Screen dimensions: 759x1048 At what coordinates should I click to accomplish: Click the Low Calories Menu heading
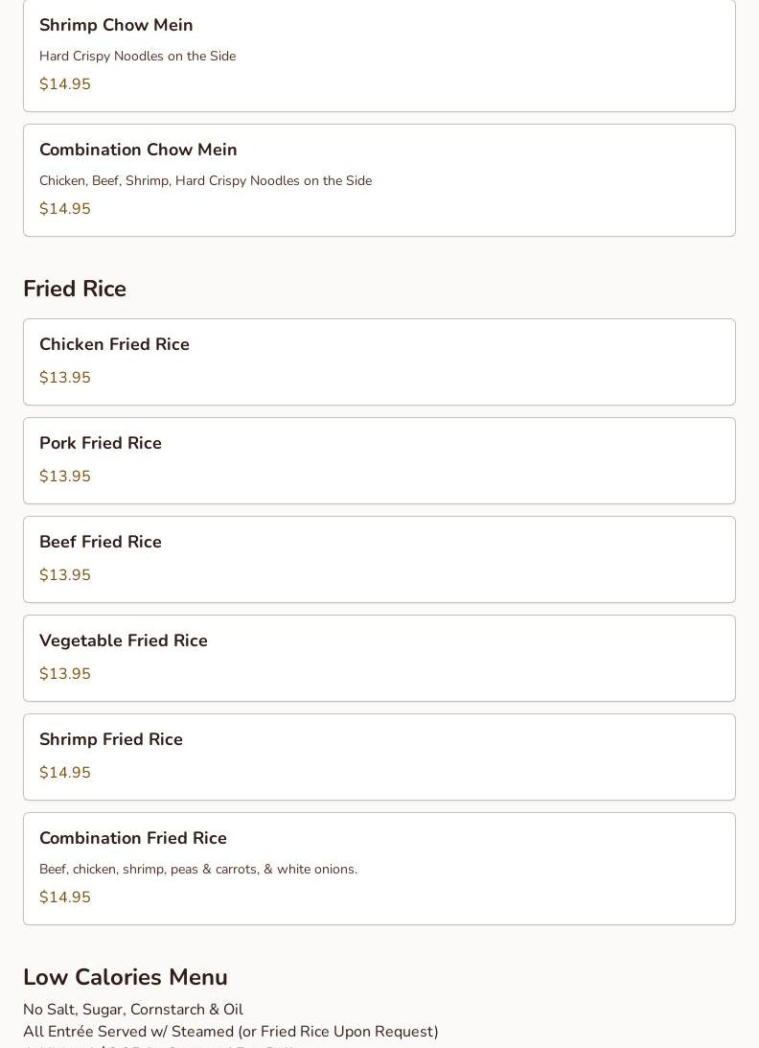(x=126, y=977)
